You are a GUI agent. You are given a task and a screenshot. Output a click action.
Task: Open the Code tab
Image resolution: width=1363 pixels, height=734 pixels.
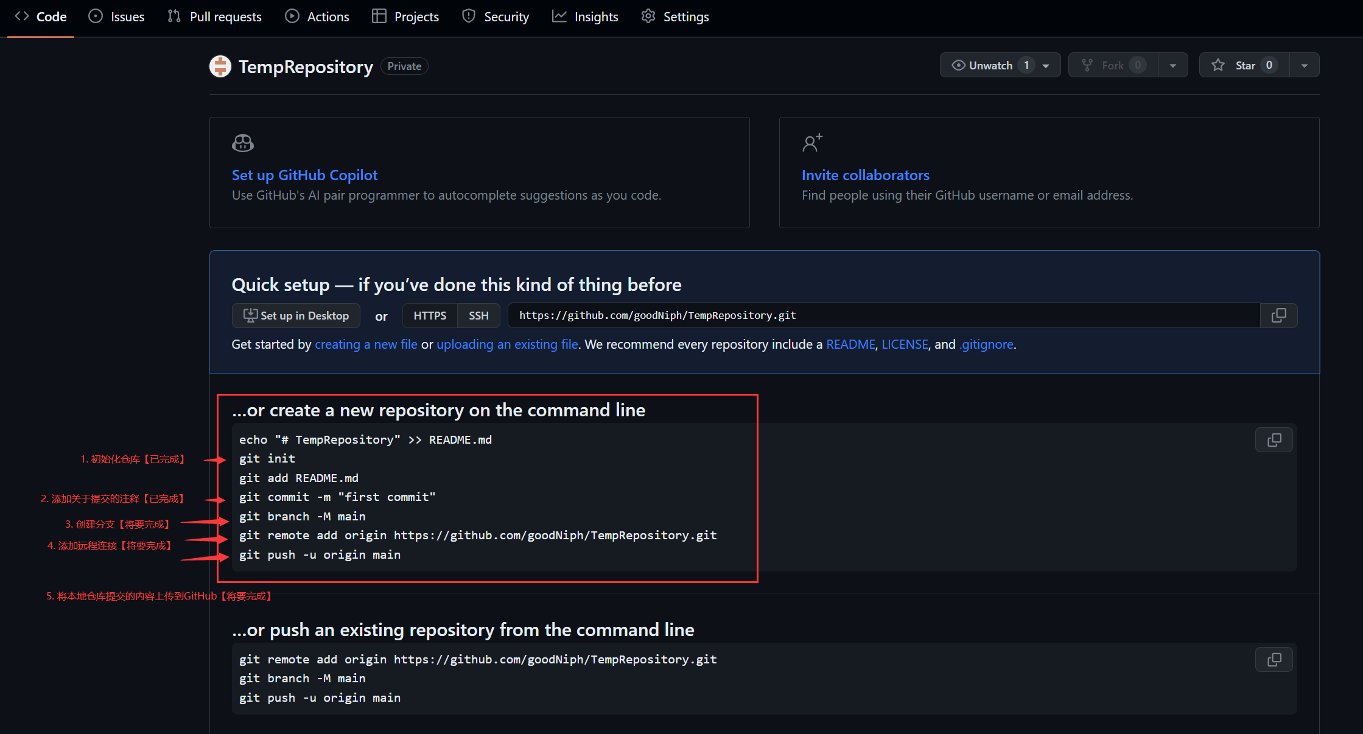(x=41, y=17)
